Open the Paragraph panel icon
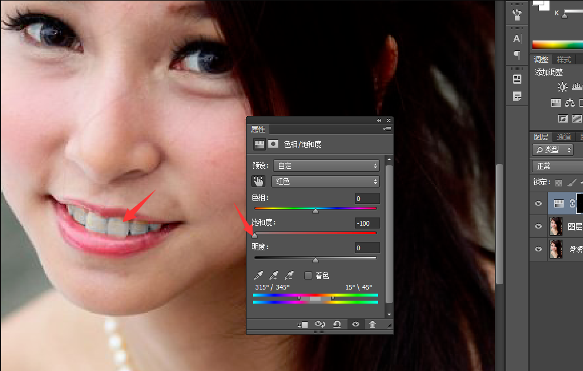The width and height of the screenshot is (583, 371). [x=517, y=55]
